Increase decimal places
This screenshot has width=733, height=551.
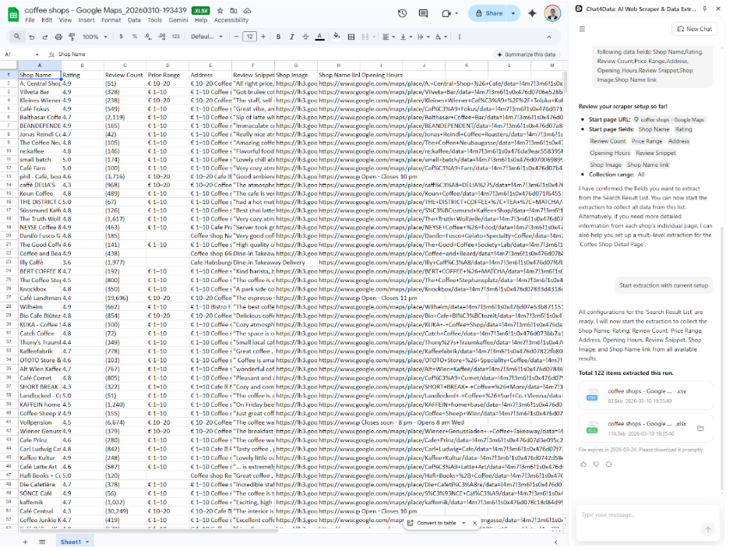162,37
